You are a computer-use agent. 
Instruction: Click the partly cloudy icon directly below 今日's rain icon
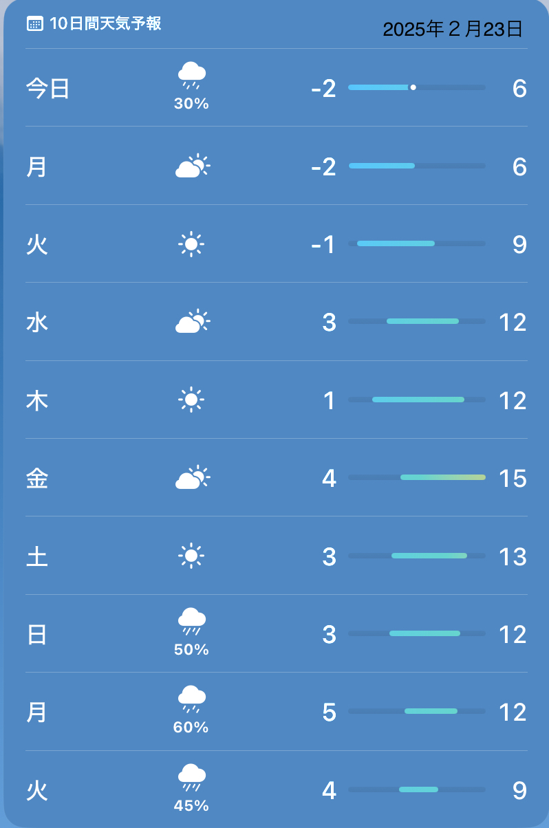coord(192,166)
